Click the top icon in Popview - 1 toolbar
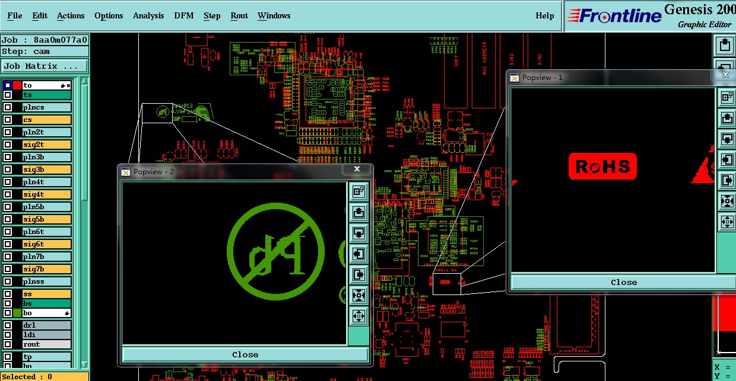This screenshot has width=736, height=381. [x=727, y=97]
